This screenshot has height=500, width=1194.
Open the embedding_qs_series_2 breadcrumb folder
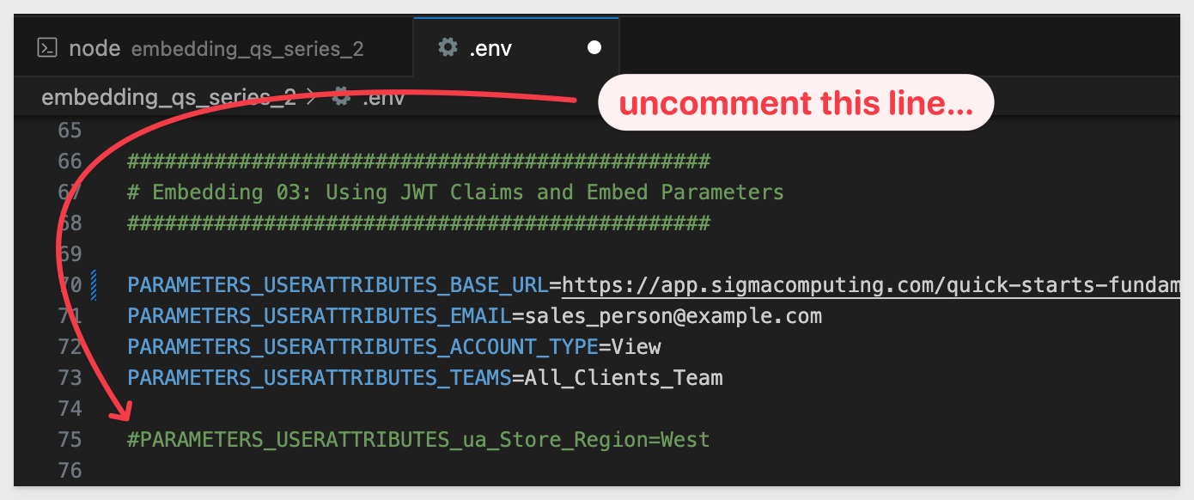168,97
